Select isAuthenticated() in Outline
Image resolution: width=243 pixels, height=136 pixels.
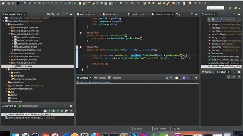pos(221,63)
